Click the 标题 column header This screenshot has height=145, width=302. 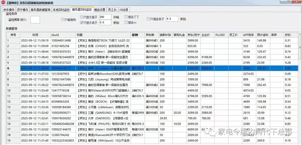[x=104, y=35]
